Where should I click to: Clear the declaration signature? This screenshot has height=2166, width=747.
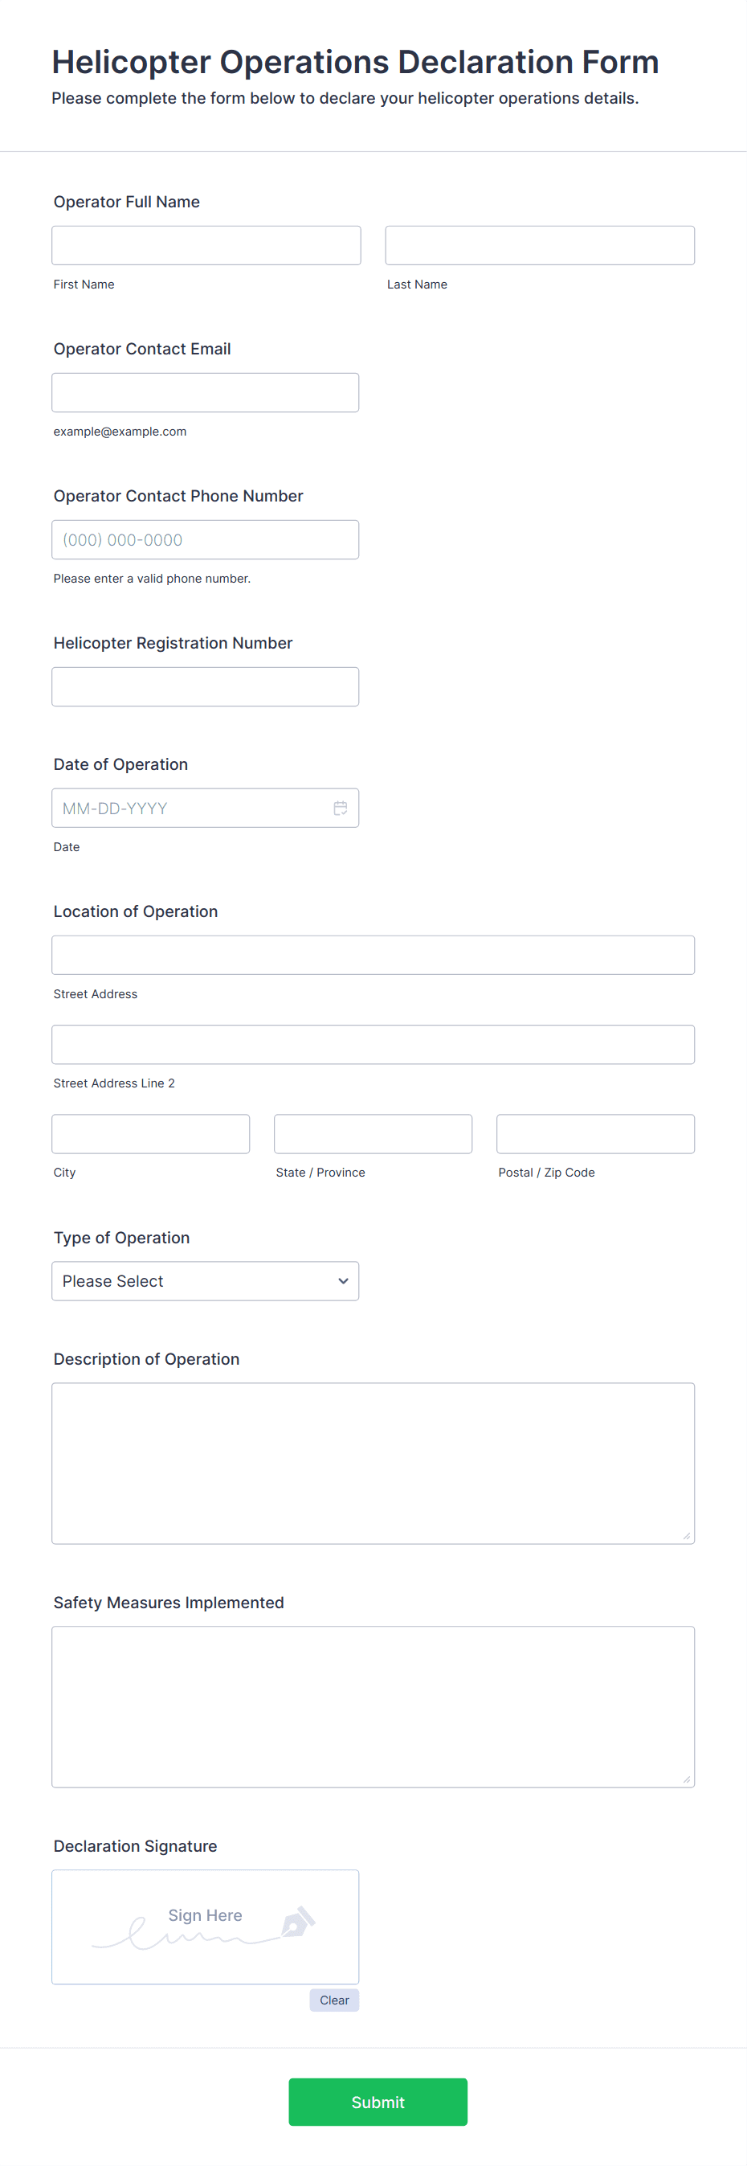(x=333, y=2000)
